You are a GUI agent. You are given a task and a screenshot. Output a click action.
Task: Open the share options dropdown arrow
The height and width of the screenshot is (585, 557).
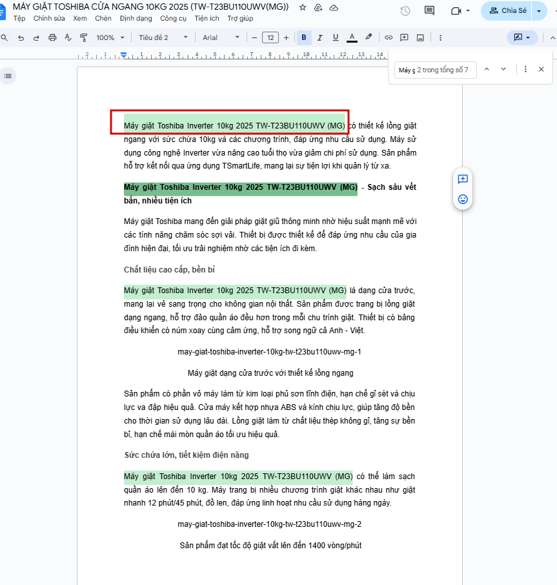coord(539,11)
